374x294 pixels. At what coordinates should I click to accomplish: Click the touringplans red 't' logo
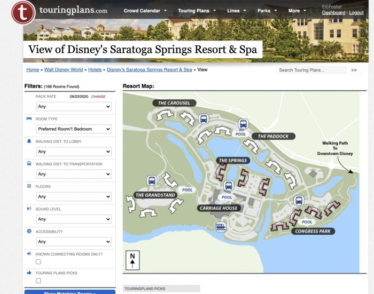point(23,12)
